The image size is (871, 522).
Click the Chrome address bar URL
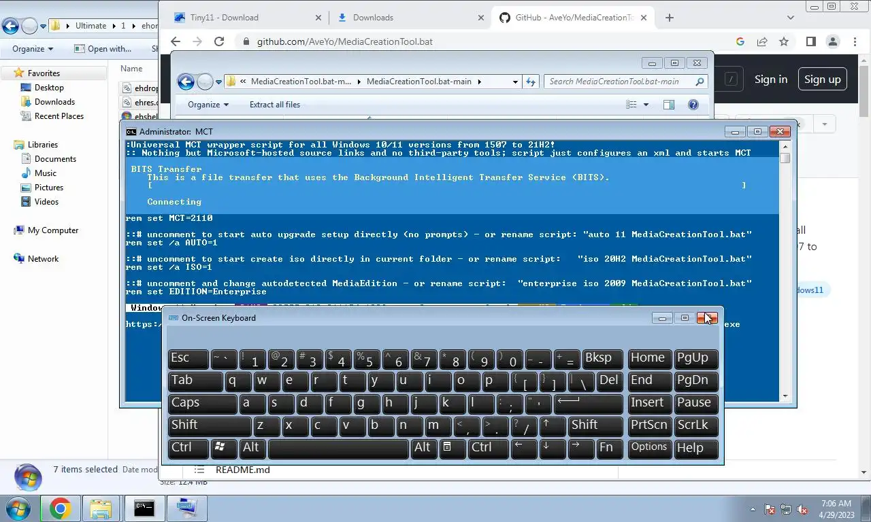(344, 41)
